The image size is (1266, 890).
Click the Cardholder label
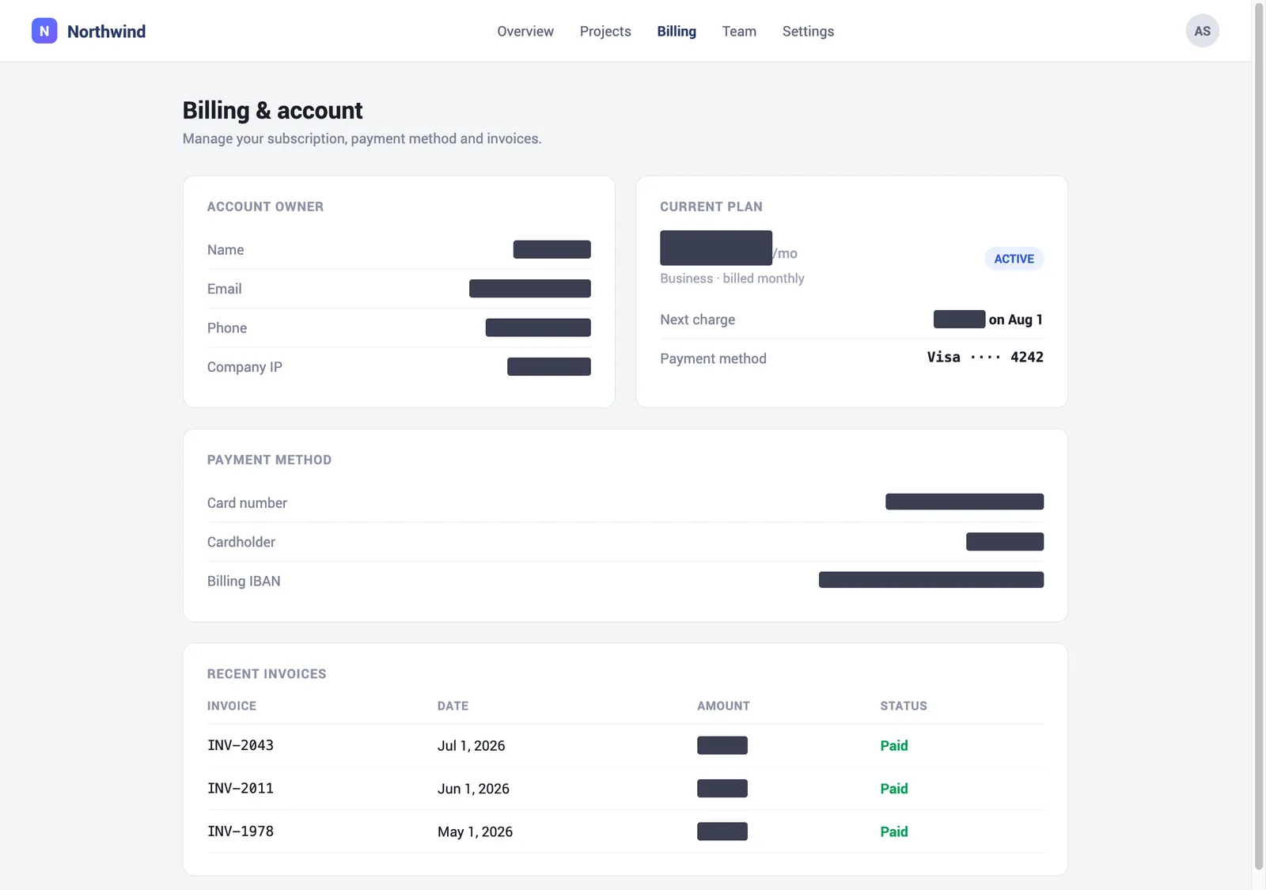[241, 542]
